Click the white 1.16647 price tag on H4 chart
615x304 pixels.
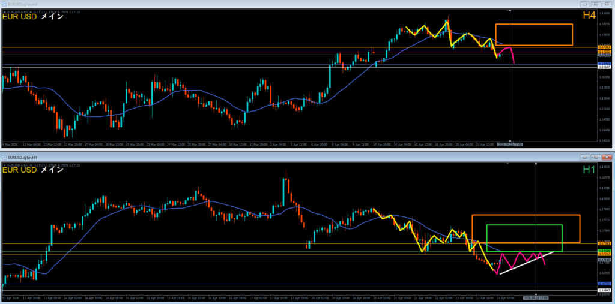coord(604,67)
